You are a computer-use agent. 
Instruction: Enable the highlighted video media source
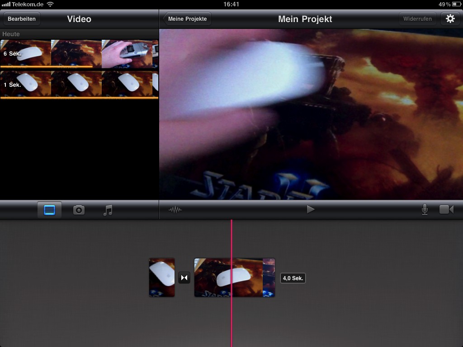coord(50,210)
